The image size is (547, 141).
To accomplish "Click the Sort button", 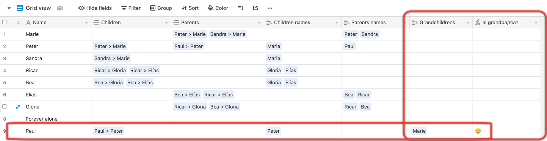I will [190, 8].
